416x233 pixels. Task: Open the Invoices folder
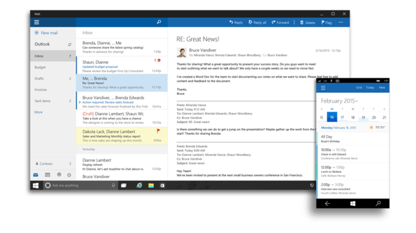53,90
